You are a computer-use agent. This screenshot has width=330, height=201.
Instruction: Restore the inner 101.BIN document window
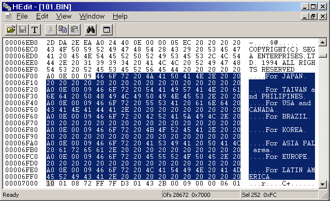(x=313, y=16)
